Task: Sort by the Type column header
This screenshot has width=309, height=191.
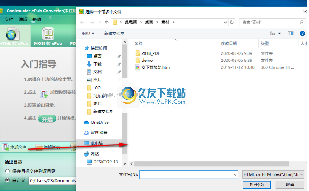Action: 264,43
